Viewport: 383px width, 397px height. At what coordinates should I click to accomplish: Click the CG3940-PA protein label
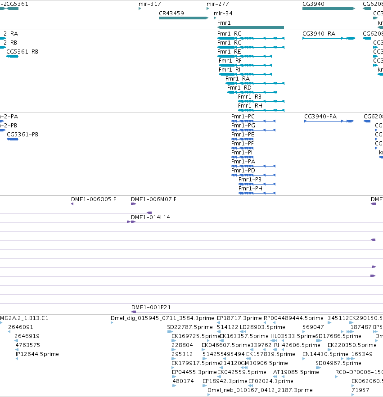(x=320, y=117)
